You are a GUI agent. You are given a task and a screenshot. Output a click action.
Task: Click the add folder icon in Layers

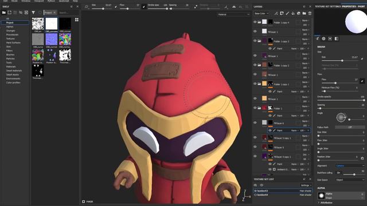[304, 14]
